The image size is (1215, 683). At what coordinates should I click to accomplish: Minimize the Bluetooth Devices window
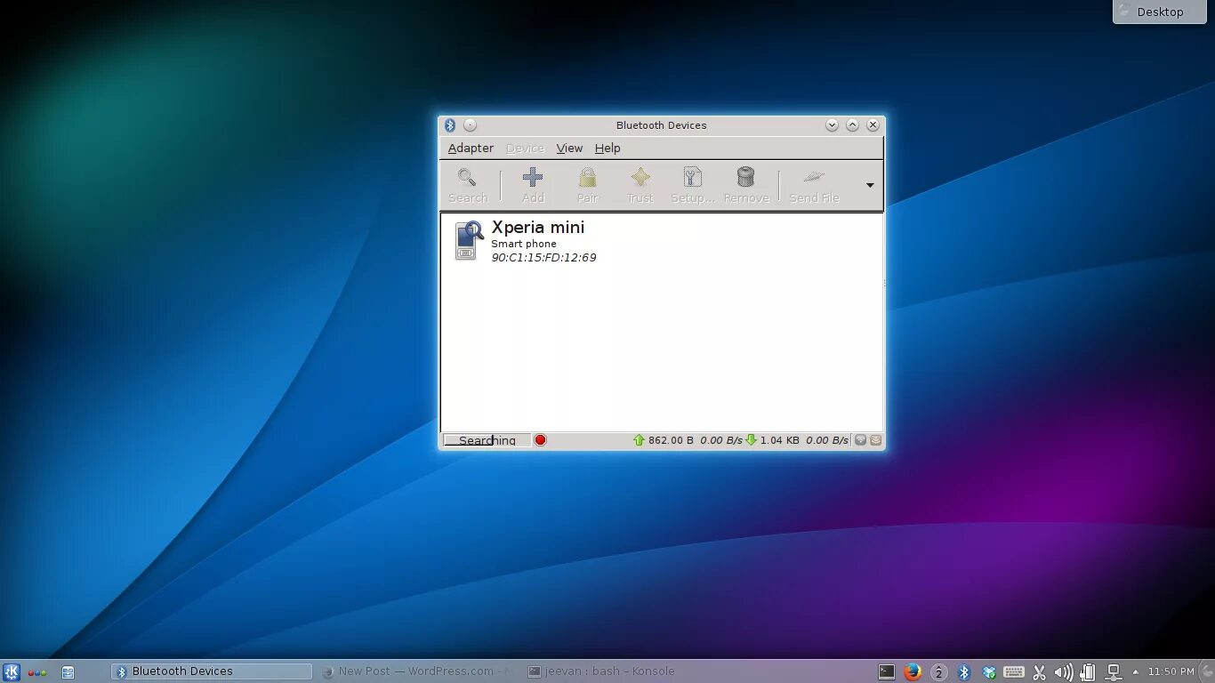(x=832, y=125)
